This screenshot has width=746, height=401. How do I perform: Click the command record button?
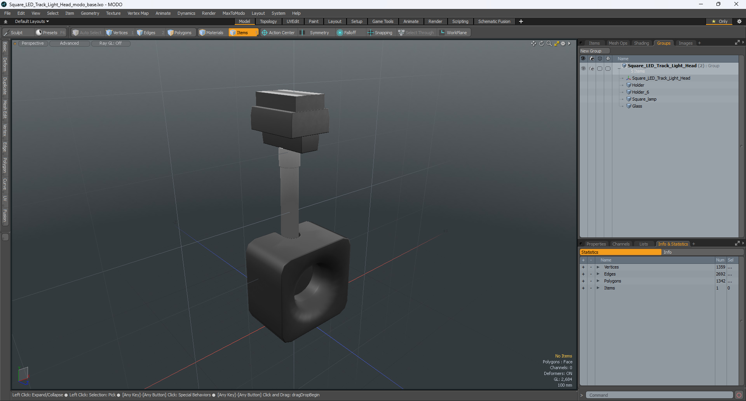coord(739,395)
